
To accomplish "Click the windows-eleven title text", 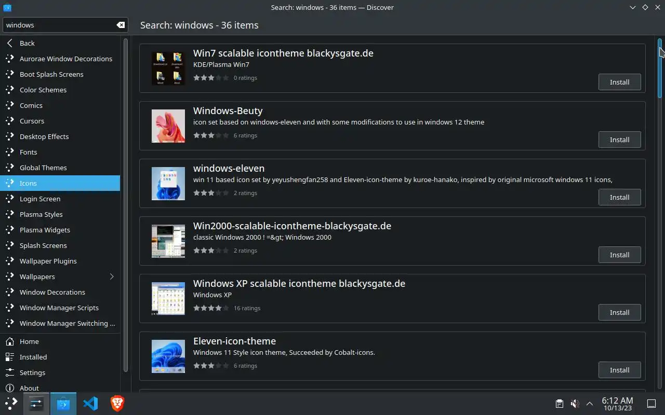I will (x=229, y=168).
